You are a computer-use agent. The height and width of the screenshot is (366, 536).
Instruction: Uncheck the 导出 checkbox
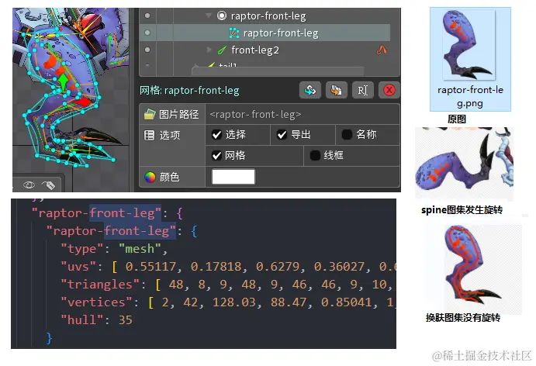point(282,135)
